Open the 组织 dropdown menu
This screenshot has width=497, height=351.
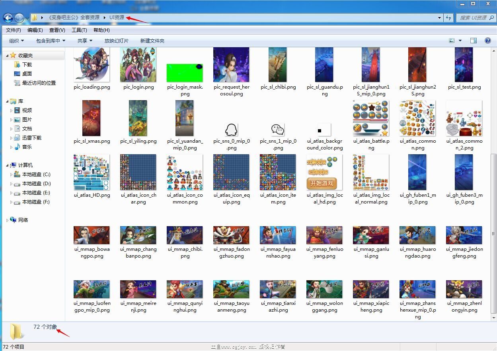tap(16, 41)
